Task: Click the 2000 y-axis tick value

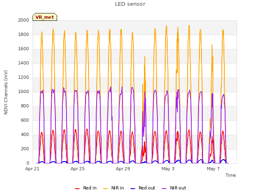Action: tap(24, 20)
